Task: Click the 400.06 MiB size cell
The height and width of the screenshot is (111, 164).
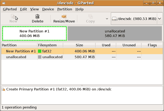Action: [85, 51]
